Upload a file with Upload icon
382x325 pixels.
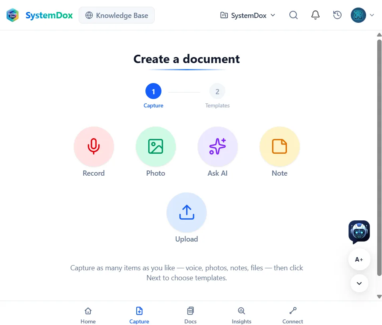click(187, 212)
